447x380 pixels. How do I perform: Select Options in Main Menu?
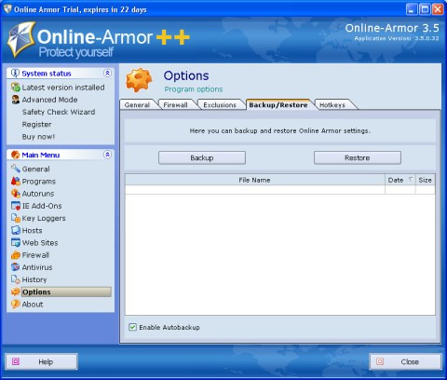66,292
